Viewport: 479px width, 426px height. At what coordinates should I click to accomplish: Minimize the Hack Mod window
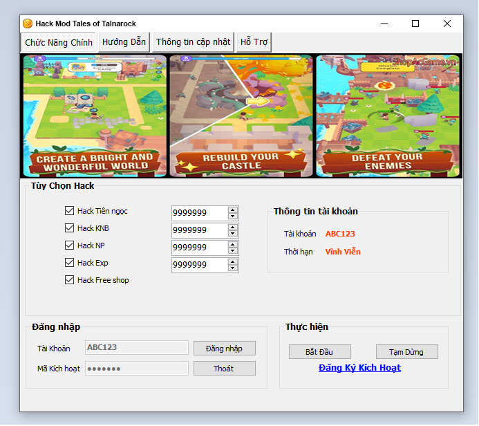384,24
